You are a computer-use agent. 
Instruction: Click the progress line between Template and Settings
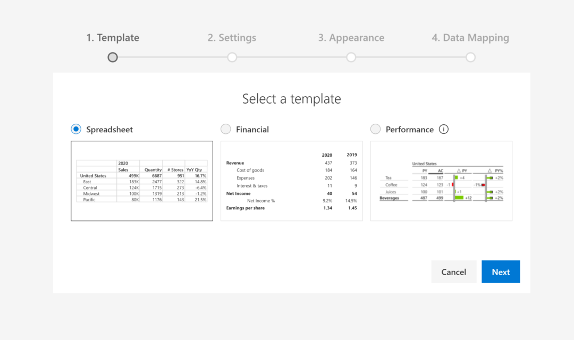[x=172, y=57]
